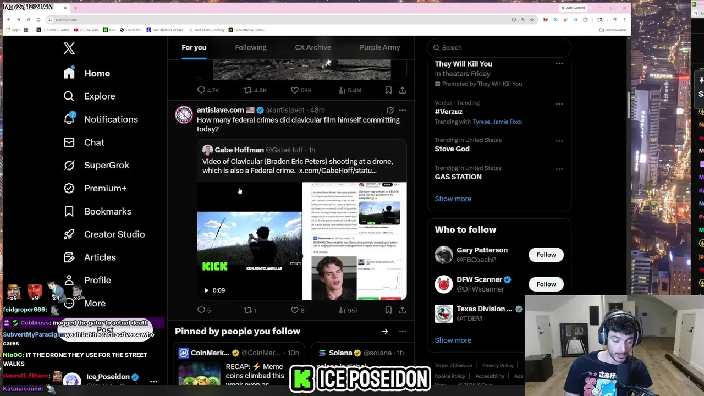Open antislave.com profile avatar

coord(184,115)
